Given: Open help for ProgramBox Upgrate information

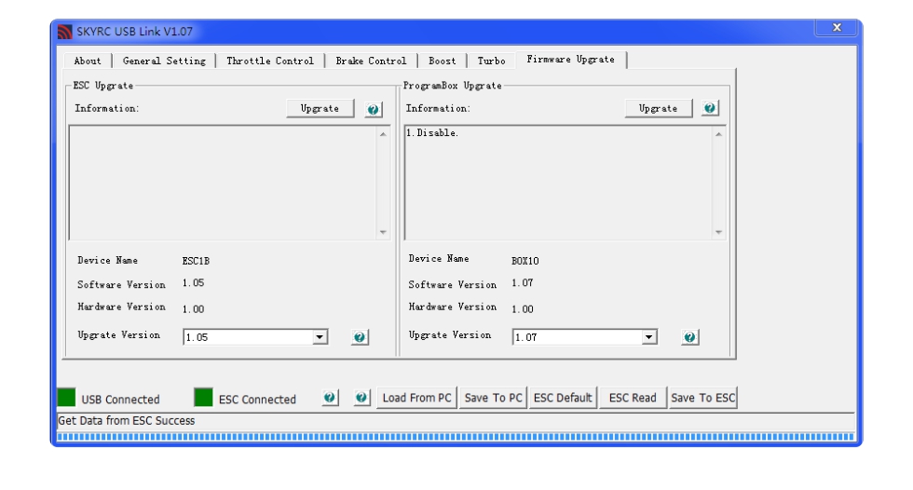Looking at the screenshot, I should point(710,108).
